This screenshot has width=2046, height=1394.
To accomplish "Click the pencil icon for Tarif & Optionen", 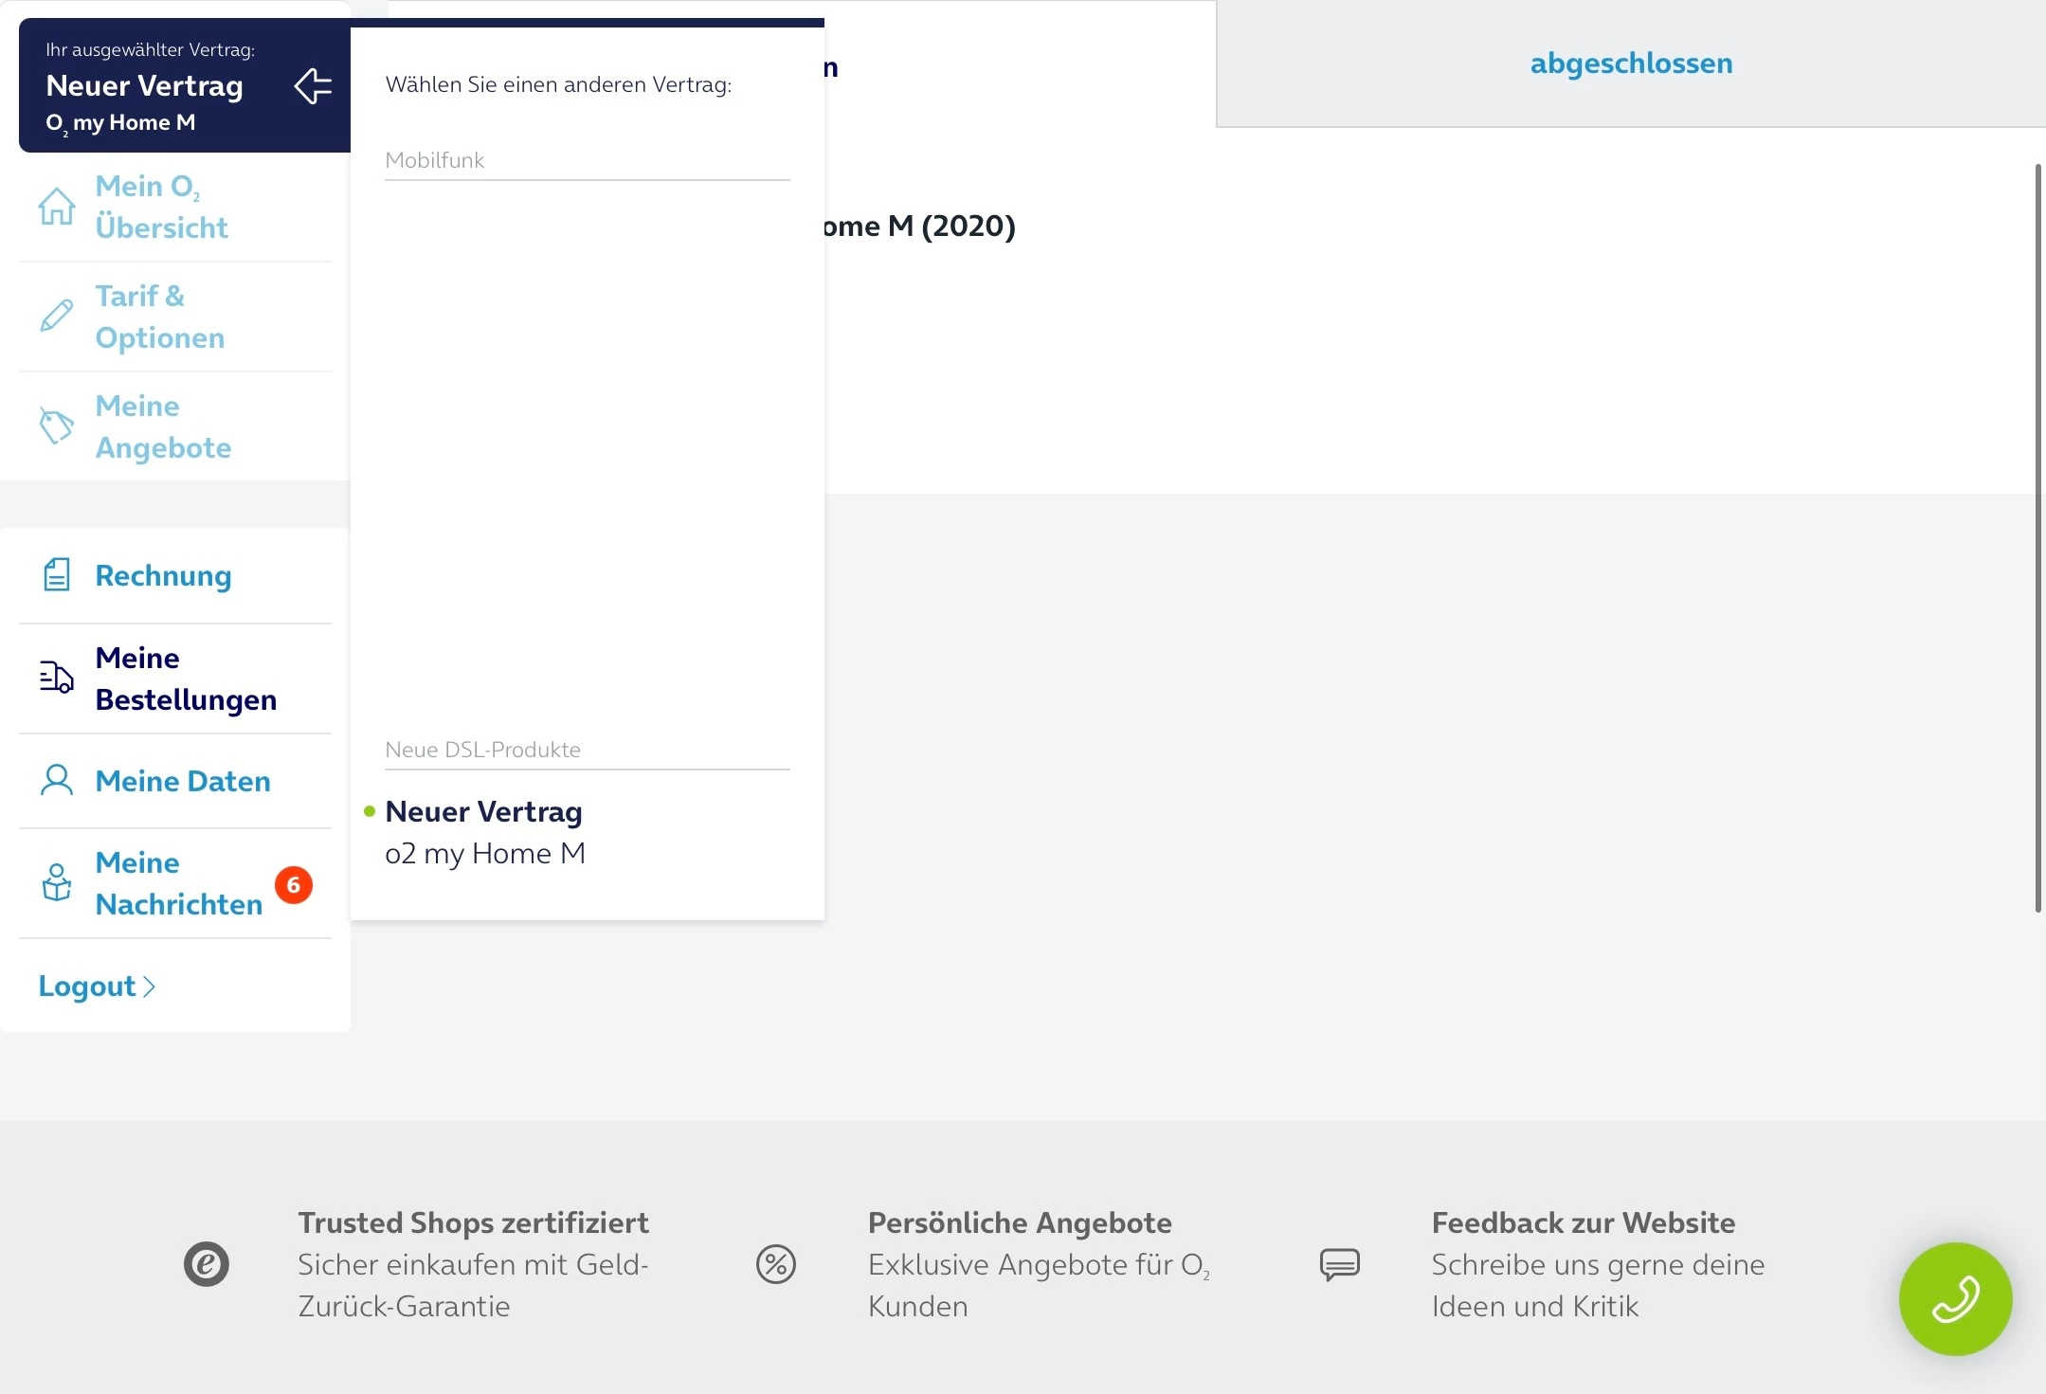I will (x=57, y=316).
